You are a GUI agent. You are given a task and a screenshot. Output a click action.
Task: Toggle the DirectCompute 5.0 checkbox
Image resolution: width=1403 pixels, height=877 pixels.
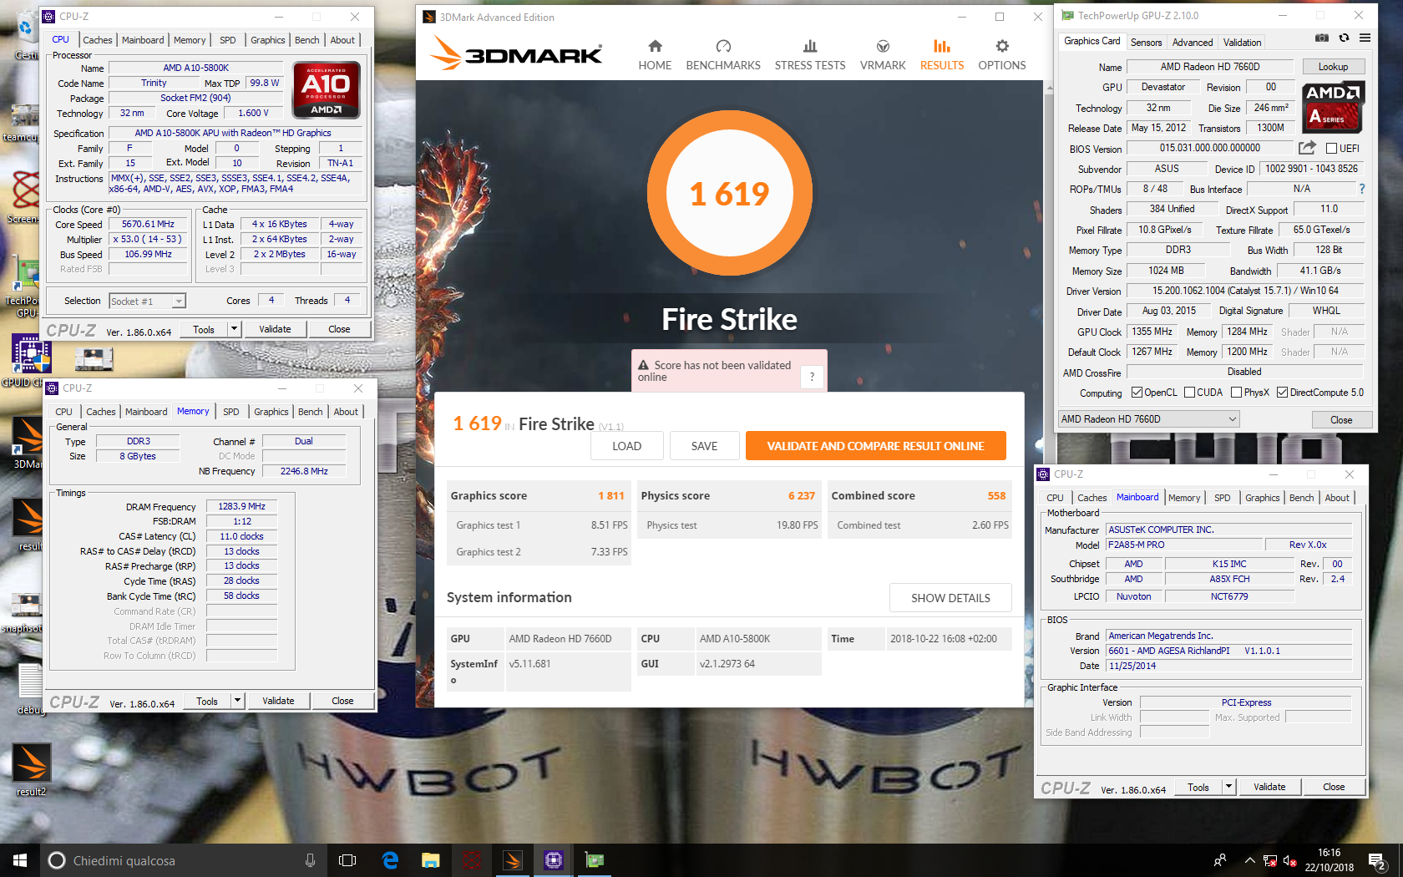pyautogui.click(x=1282, y=393)
